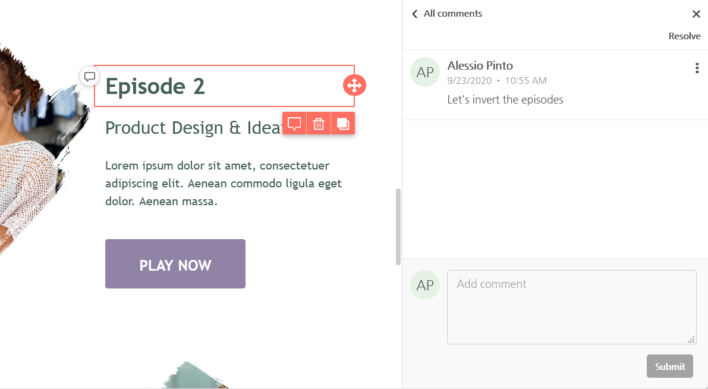
Task: Resolve the comment thread
Action: 684,36
